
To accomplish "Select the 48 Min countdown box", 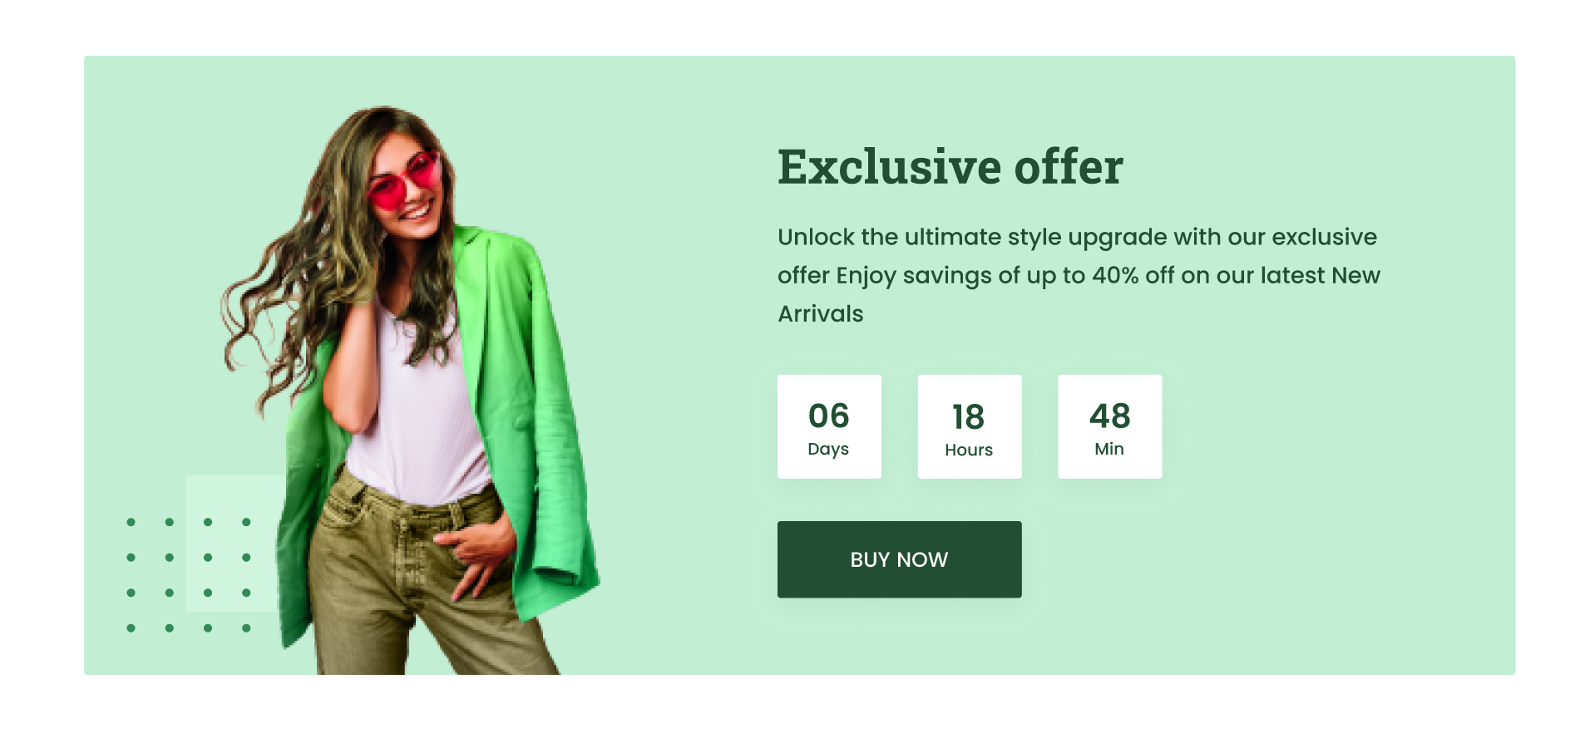I will (x=1109, y=426).
